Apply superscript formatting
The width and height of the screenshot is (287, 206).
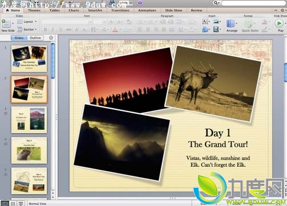[x=76, y=30]
